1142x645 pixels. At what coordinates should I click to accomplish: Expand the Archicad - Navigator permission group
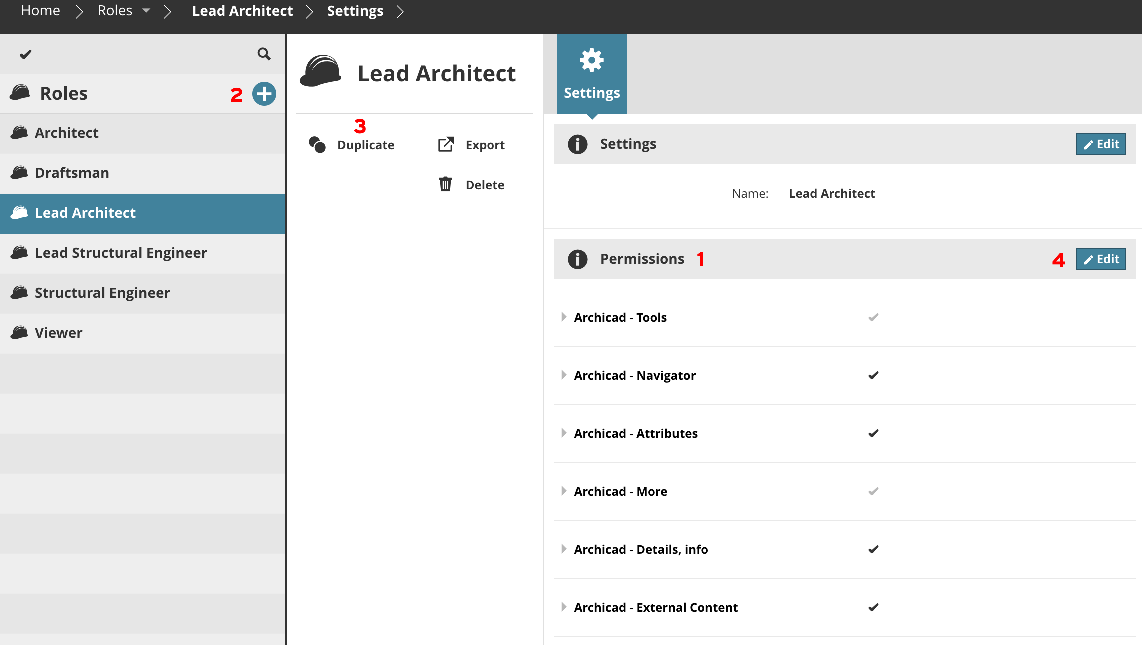point(564,375)
